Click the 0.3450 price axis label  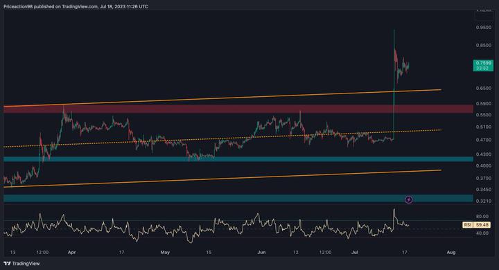pos(484,190)
